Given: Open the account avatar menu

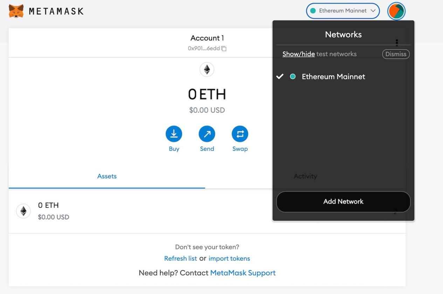Looking at the screenshot, I should click(396, 11).
